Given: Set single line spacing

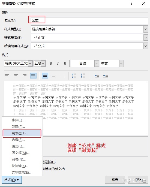Looking at the screenshot, I should click(x=45, y=76).
